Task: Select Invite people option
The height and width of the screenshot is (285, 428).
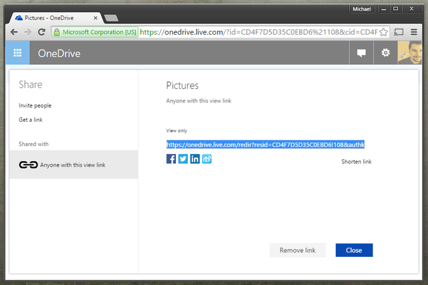Action: click(x=35, y=106)
